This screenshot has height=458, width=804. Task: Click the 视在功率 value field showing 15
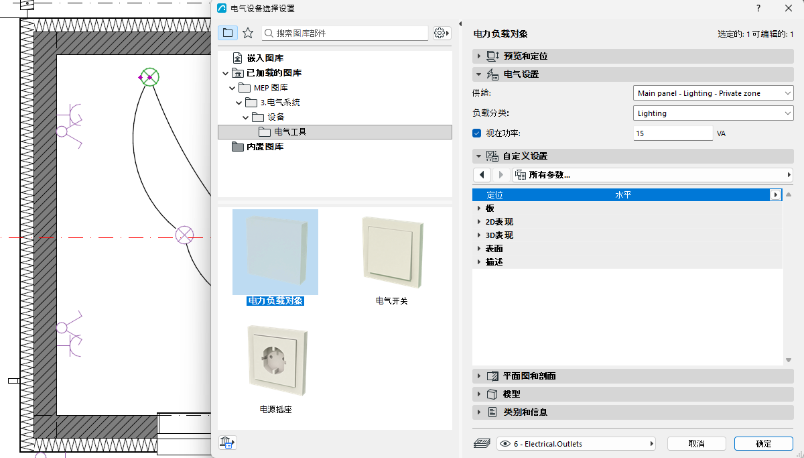click(x=673, y=133)
